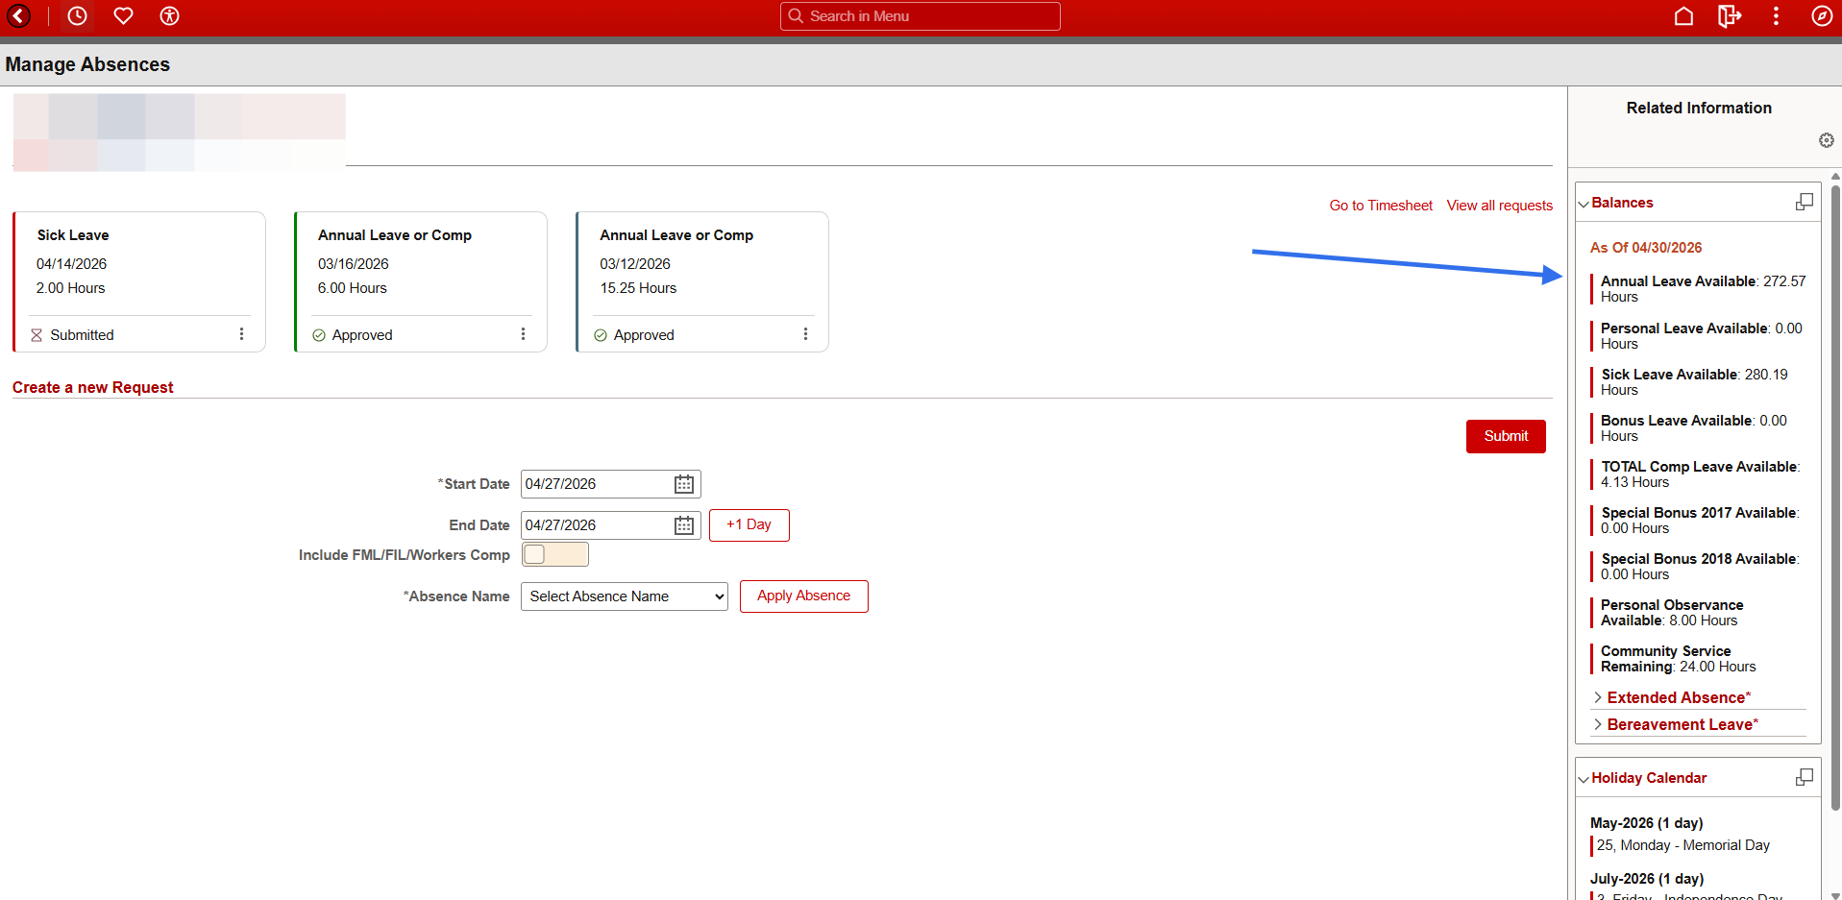Select '25, Monday - Memorial Day' entry
Screen dimensions: 1842x900
point(1683,845)
